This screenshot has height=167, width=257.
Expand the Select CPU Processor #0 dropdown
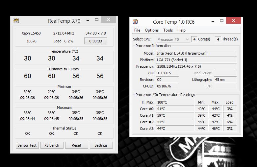(173, 39)
